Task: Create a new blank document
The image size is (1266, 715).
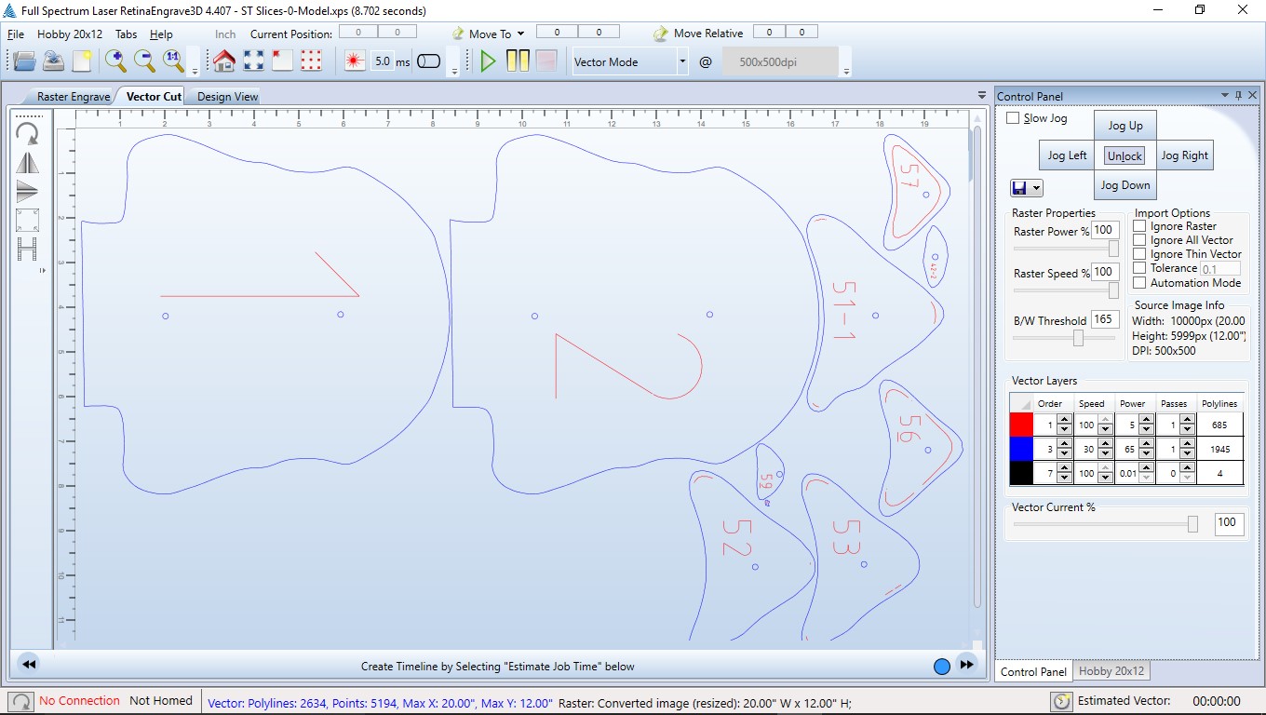Action: tap(82, 61)
